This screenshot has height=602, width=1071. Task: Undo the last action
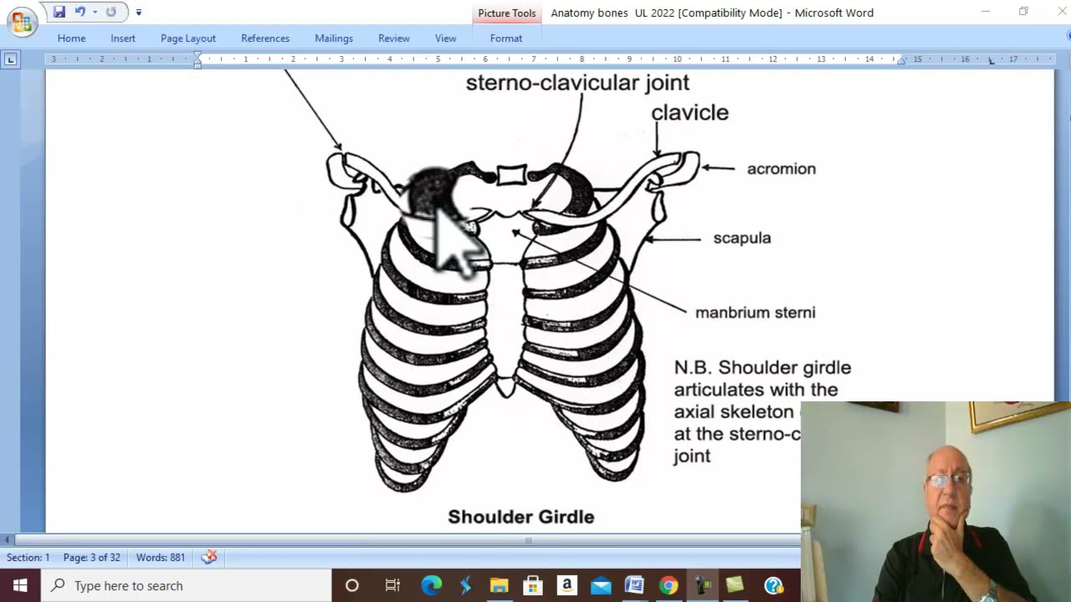(x=79, y=12)
